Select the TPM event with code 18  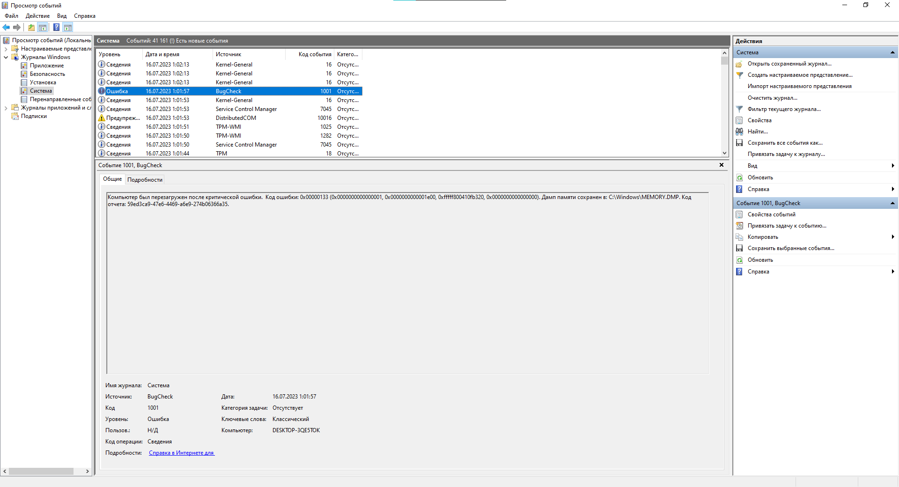pos(229,154)
